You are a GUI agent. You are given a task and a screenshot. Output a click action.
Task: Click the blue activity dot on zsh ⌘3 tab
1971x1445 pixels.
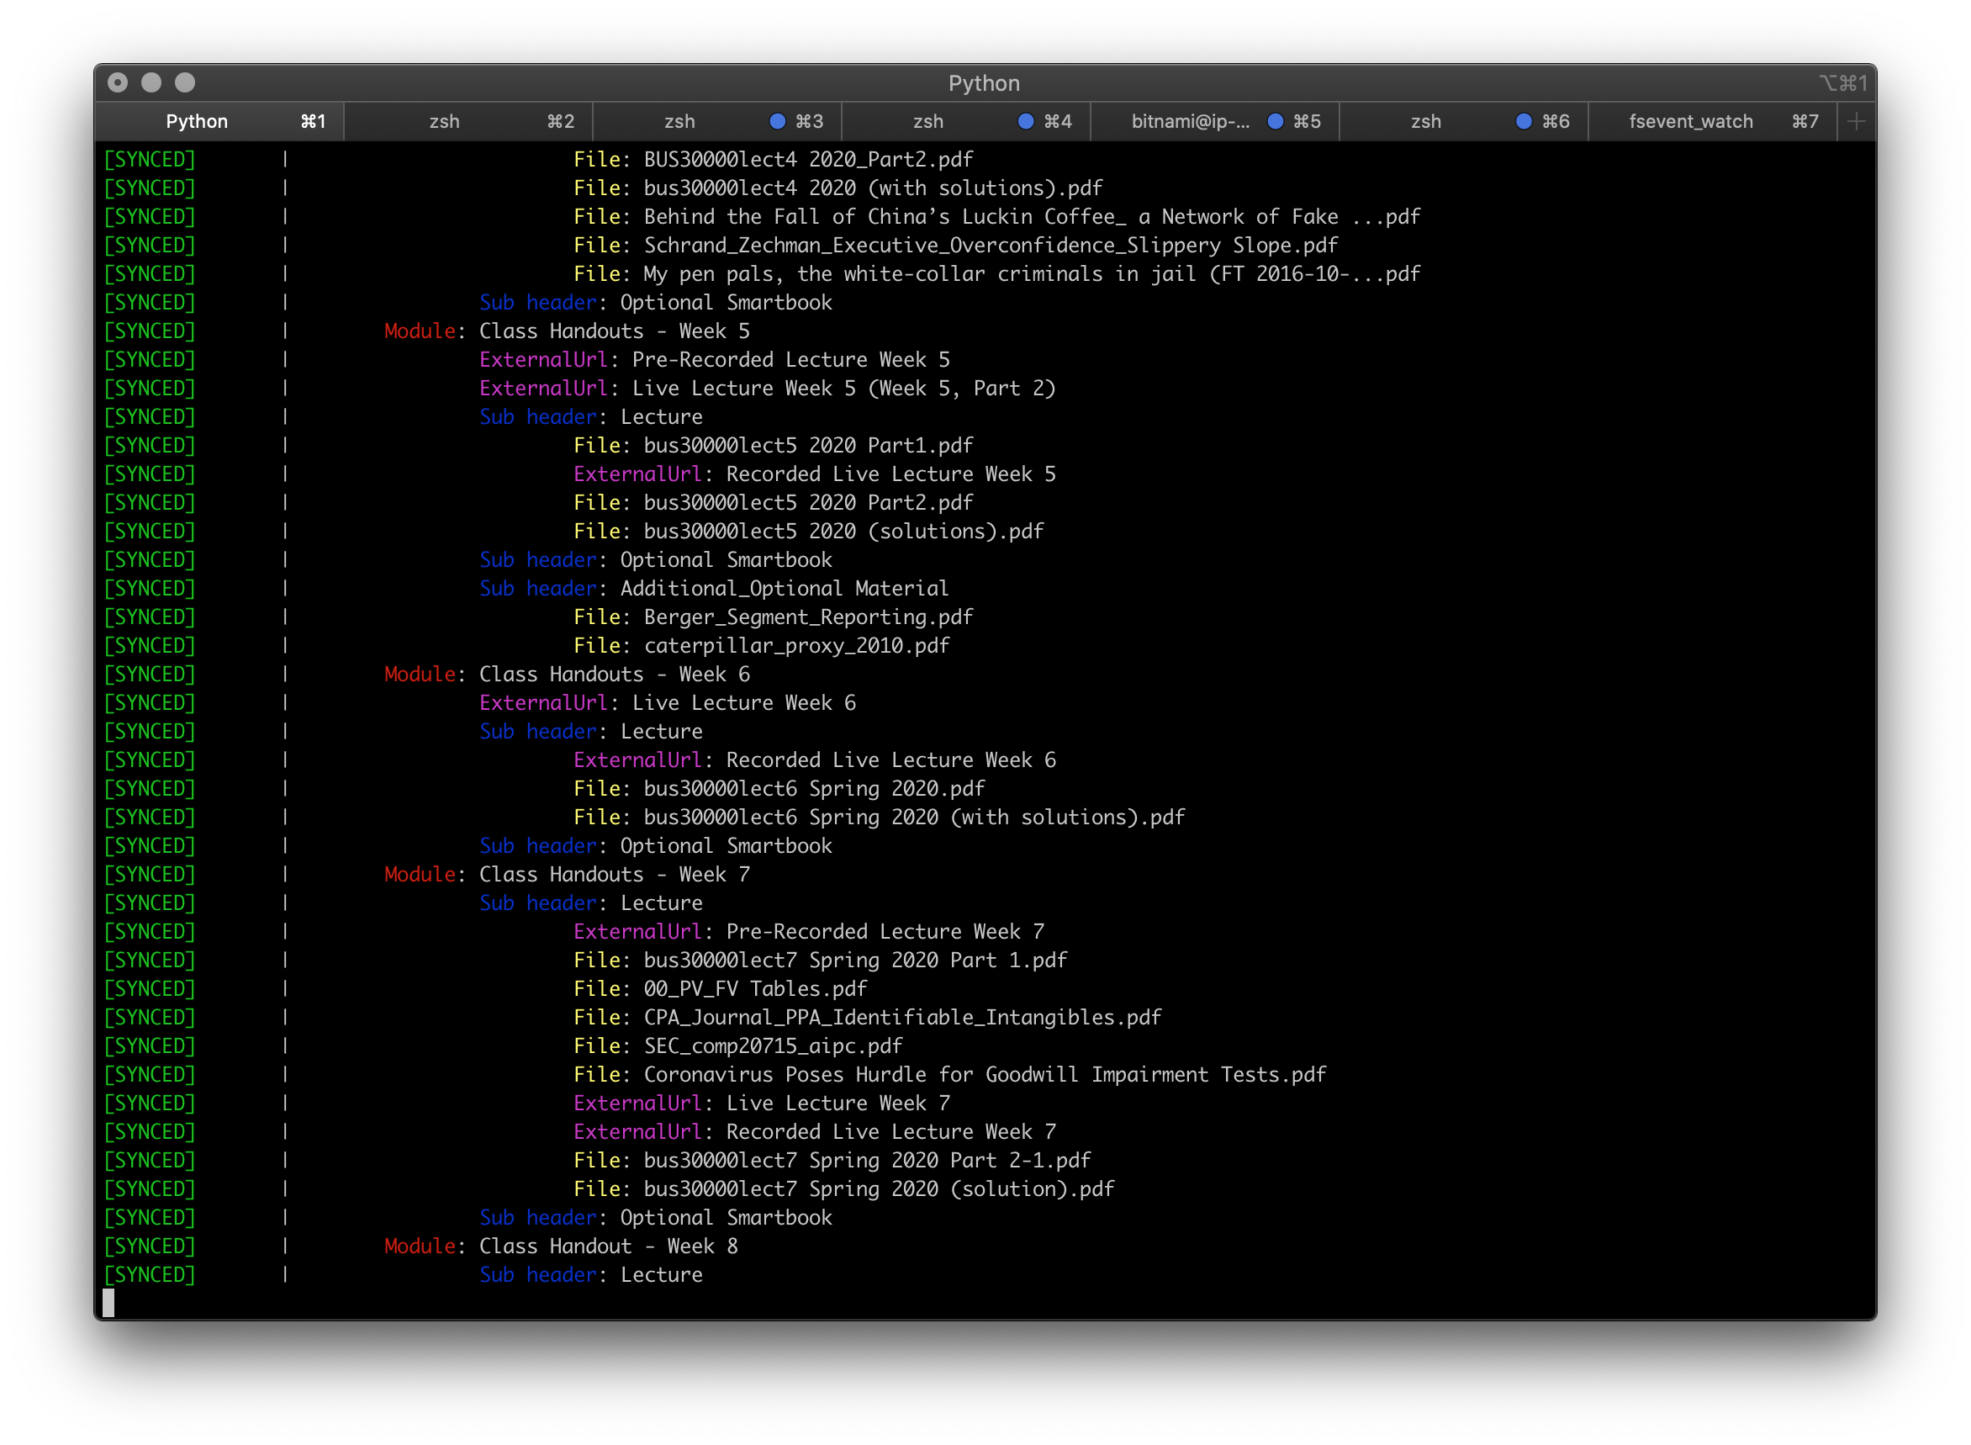pyautogui.click(x=777, y=122)
